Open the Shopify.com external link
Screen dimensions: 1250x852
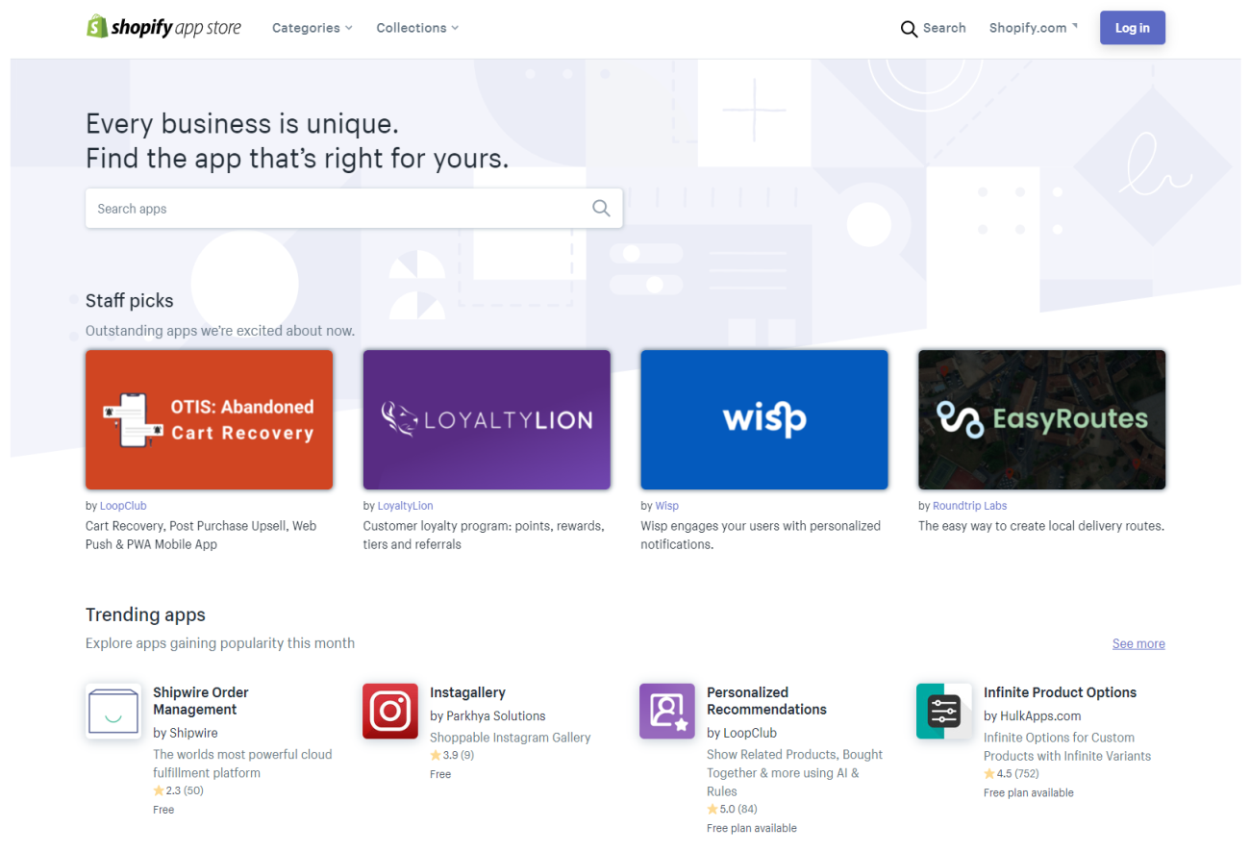coord(1033,28)
